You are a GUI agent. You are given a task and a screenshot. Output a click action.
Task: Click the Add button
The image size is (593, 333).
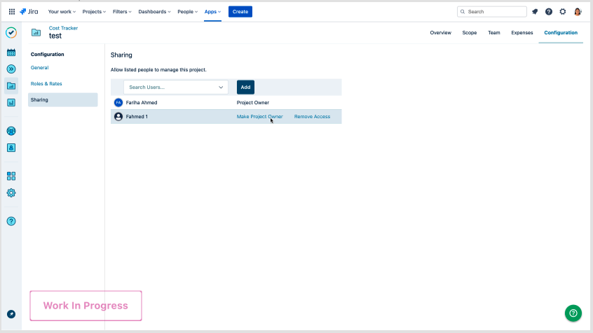245,87
